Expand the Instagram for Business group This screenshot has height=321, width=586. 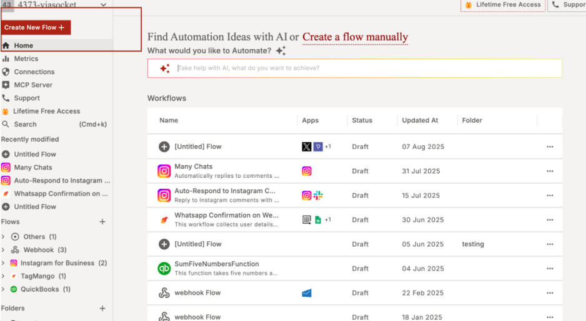pyautogui.click(x=4, y=263)
